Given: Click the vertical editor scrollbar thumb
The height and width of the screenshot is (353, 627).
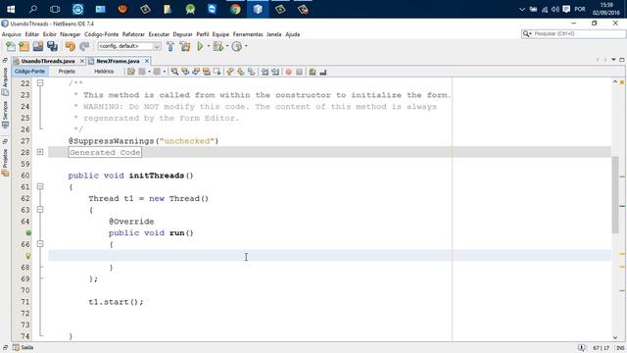Looking at the screenshot, I should click(x=615, y=194).
